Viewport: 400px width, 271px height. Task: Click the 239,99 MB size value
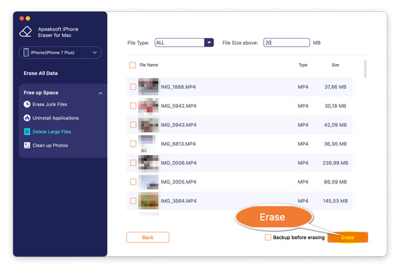point(335,163)
